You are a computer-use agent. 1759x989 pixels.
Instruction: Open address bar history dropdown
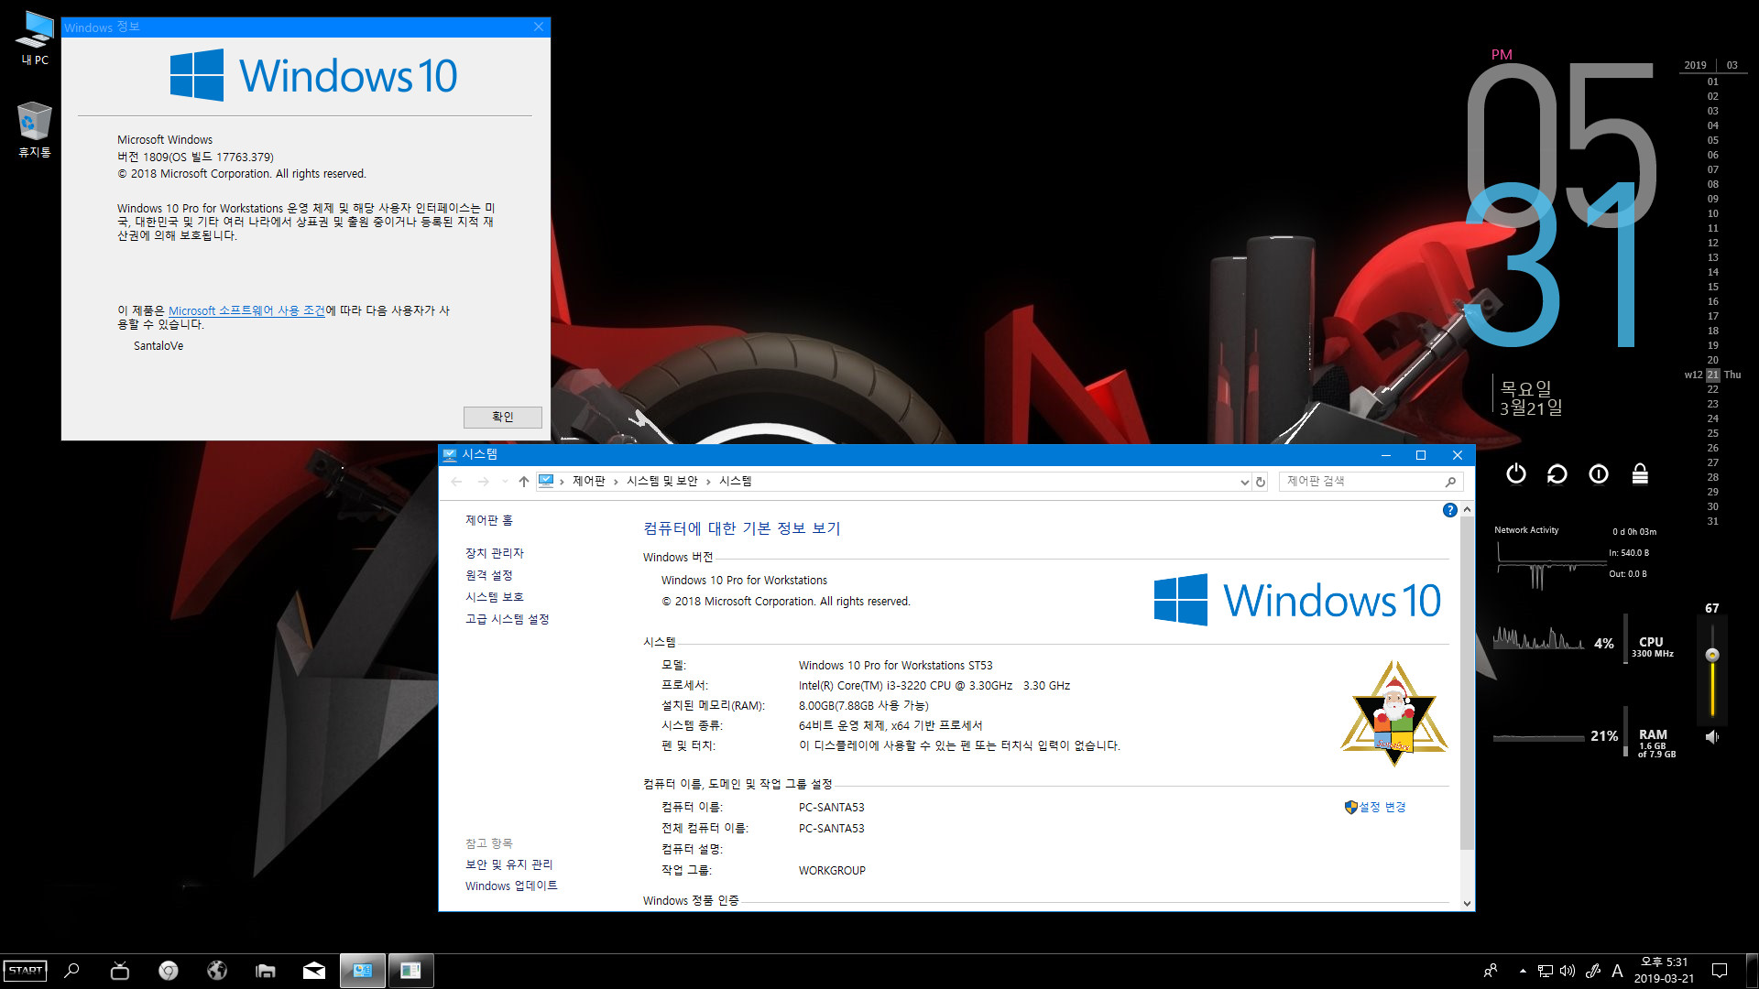1243,482
